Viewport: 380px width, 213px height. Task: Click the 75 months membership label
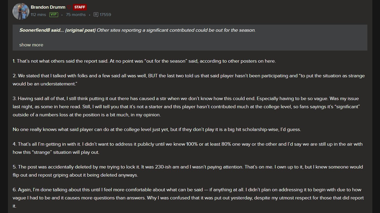[76, 15]
